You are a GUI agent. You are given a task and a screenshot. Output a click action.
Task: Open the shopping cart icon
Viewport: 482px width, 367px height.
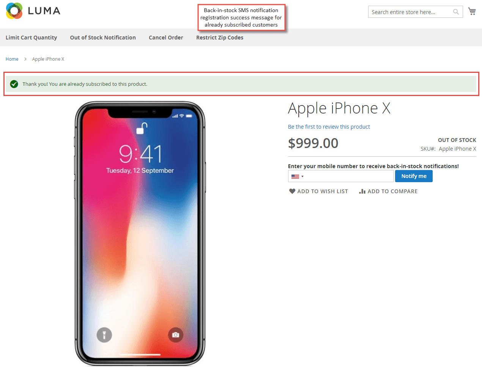[x=472, y=11]
